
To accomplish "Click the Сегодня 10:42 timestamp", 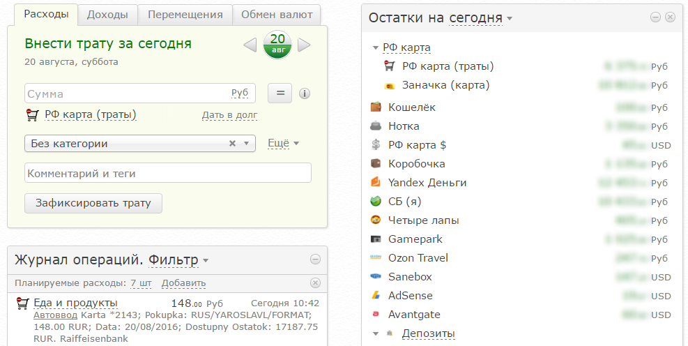I will (x=285, y=303).
